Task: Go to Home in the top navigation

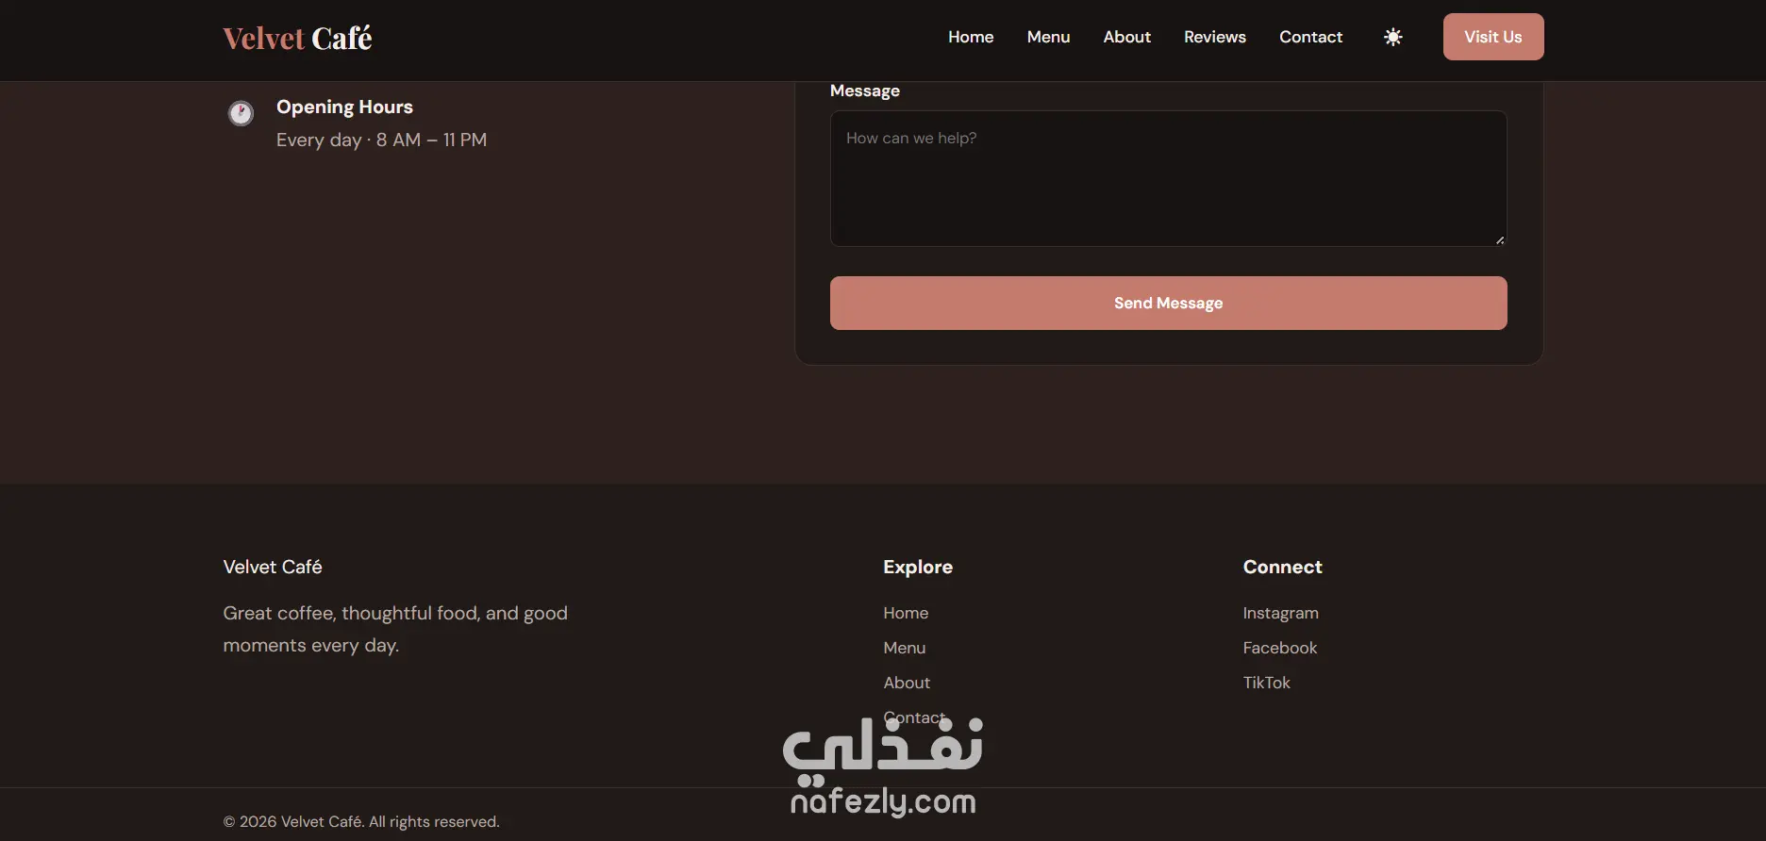Action: tap(971, 37)
